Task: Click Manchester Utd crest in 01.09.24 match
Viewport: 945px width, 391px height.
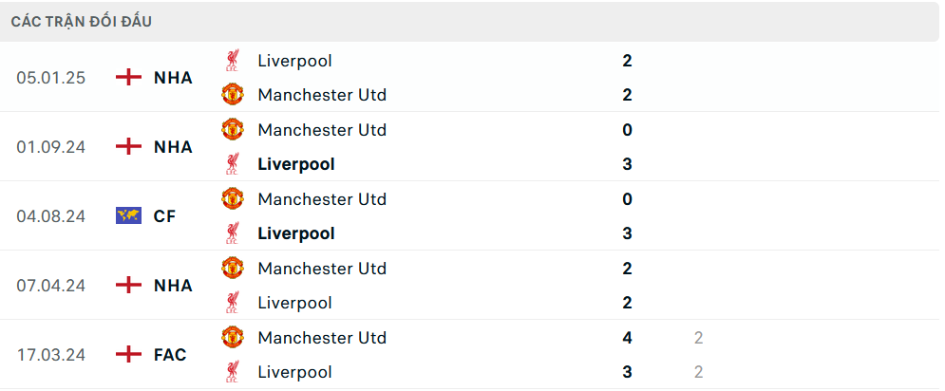Action: click(233, 130)
